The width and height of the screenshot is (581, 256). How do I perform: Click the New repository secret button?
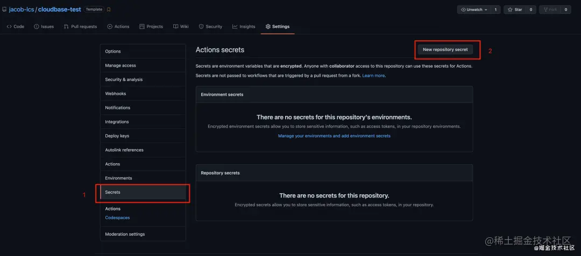coord(445,49)
